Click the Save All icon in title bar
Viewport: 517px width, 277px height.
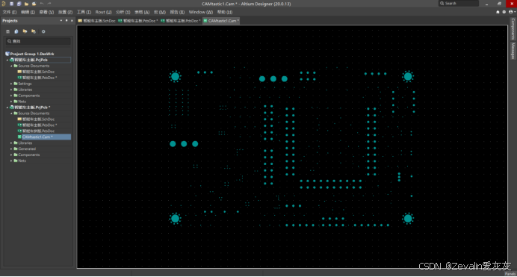19,4
